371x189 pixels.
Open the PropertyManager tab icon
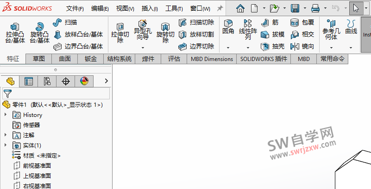(29, 81)
